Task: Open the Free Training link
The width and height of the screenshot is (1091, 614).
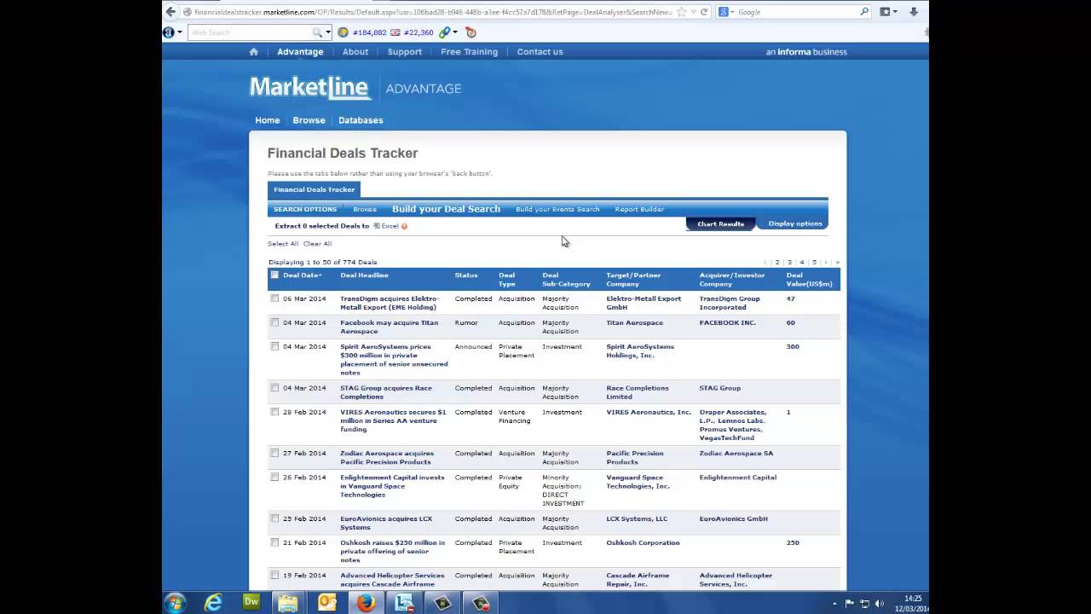Action: [469, 51]
